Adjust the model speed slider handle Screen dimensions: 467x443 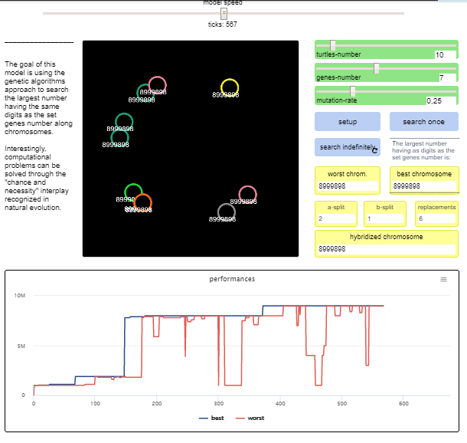pos(224,14)
